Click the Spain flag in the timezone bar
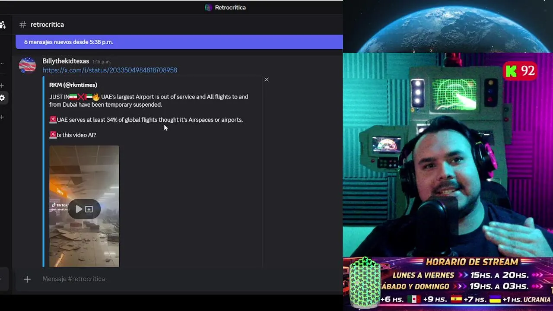 click(457, 299)
